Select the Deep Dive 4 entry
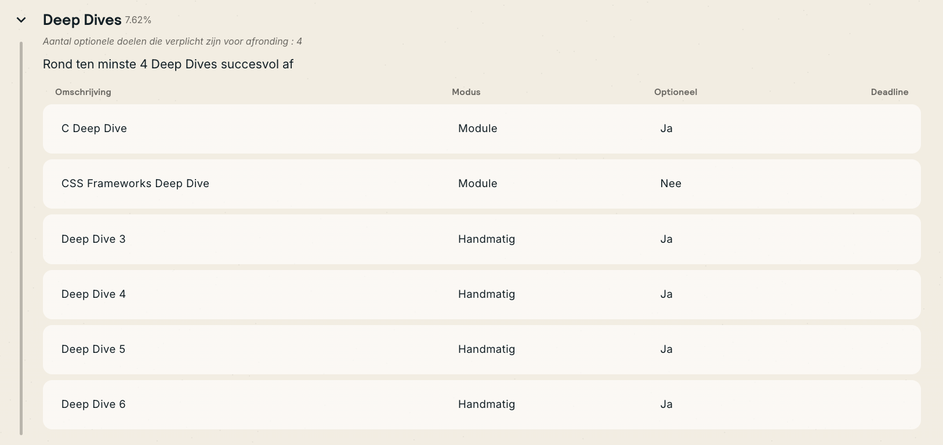 tap(93, 294)
